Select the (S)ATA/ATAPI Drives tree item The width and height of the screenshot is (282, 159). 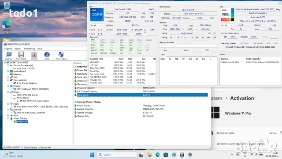coord(27,95)
